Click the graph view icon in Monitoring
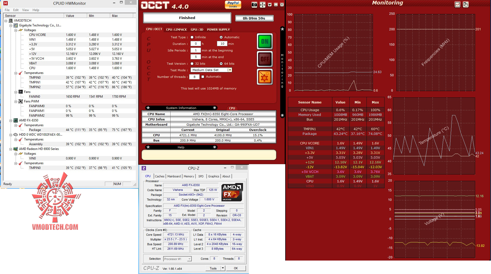The image size is (491, 274). [x=457, y=4]
